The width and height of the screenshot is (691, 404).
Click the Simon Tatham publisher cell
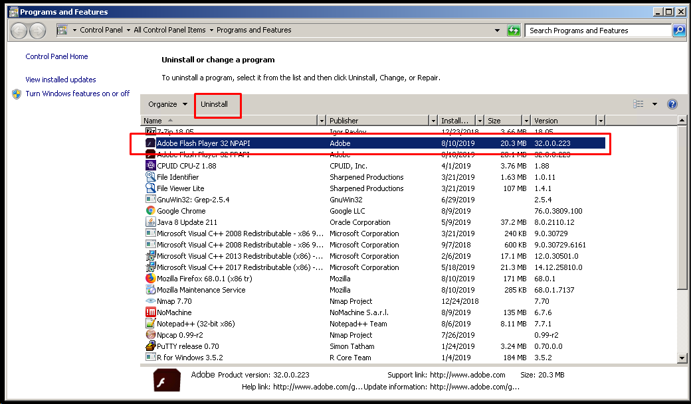(x=352, y=346)
